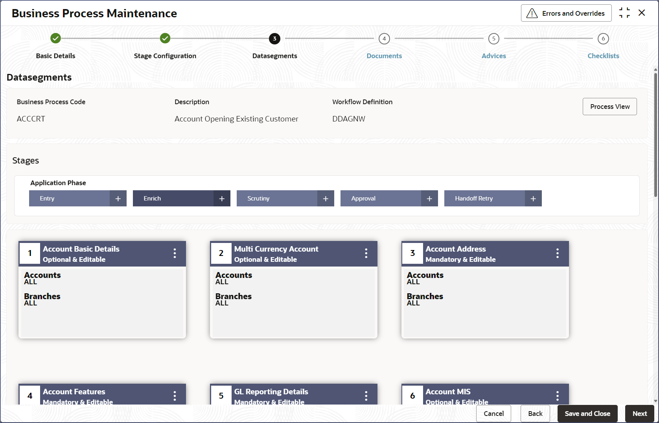Open kebab menu on Account Features card
659x423 pixels.
175,396
